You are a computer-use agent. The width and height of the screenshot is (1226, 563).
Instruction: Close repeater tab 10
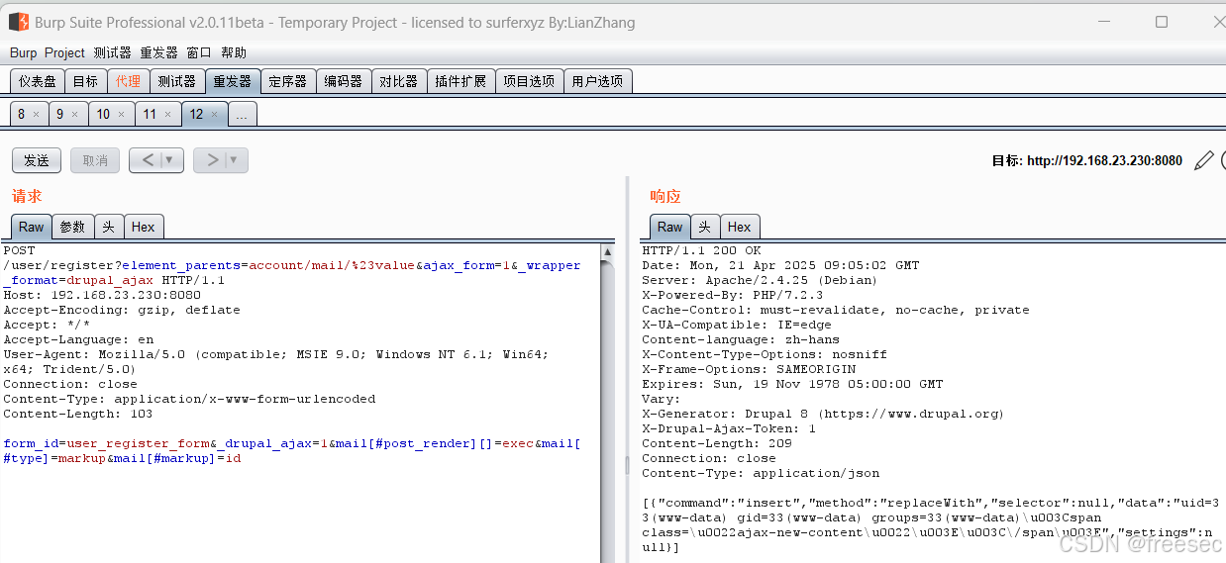(122, 115)
